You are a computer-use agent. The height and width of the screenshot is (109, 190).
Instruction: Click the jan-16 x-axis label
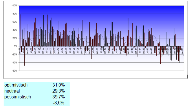(151, 51)
